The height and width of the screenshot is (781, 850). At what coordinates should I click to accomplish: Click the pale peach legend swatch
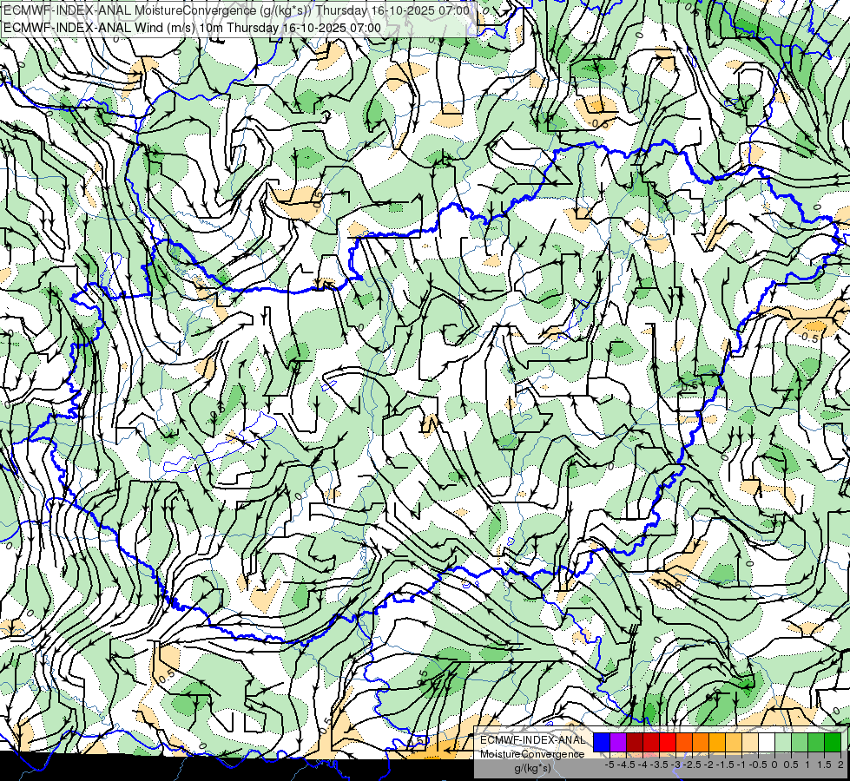[750, 743]
